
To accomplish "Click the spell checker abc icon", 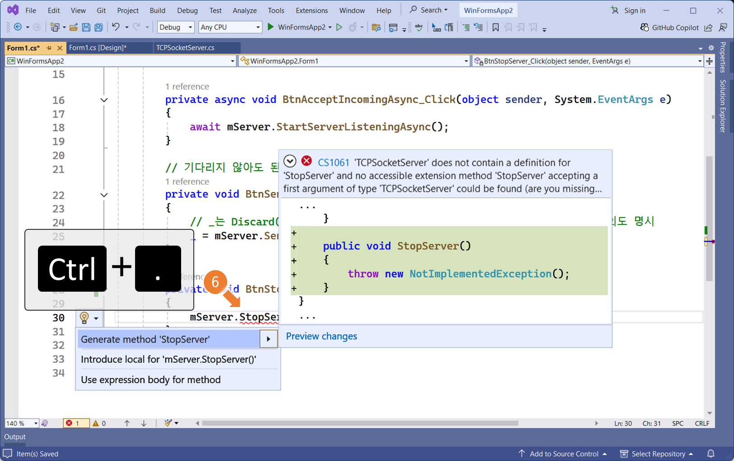I will [x=419, y=28].
